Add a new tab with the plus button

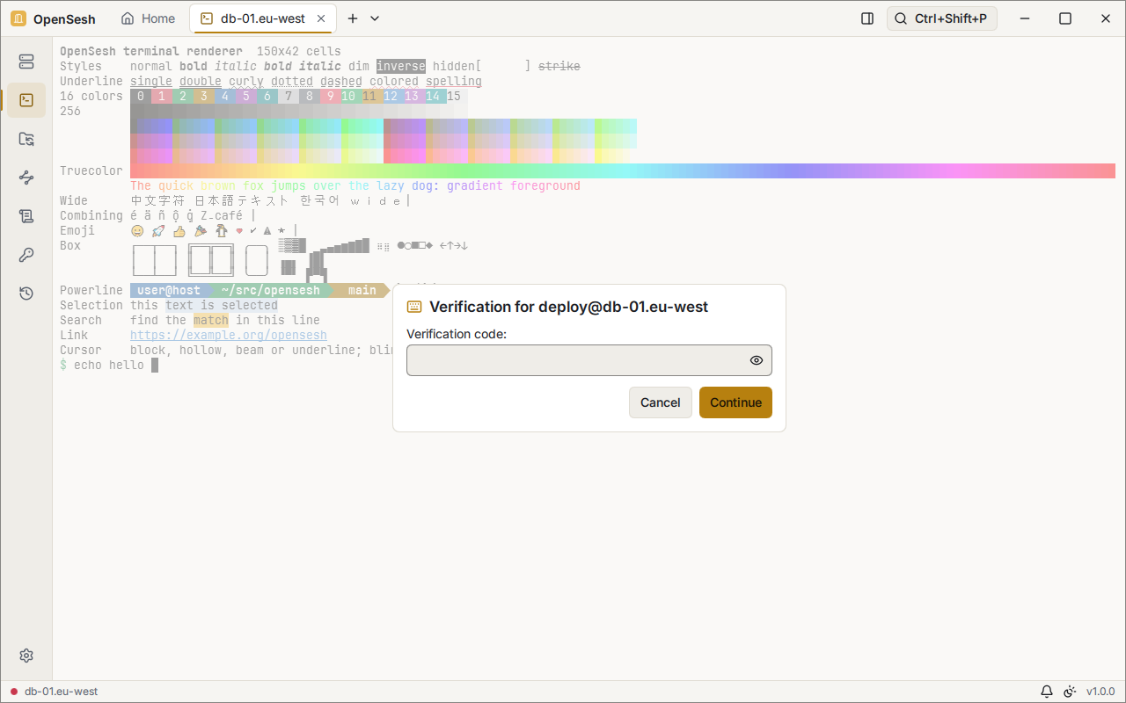pos(353,18)
